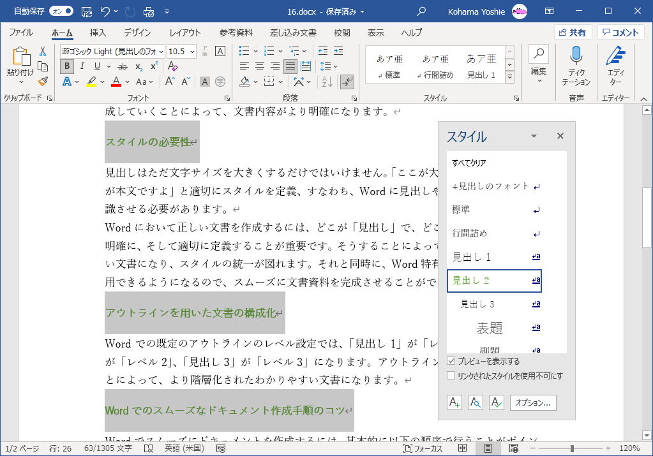This screenshot has height=456, width=653.
Task: Align text left
Action: point(244,66)
